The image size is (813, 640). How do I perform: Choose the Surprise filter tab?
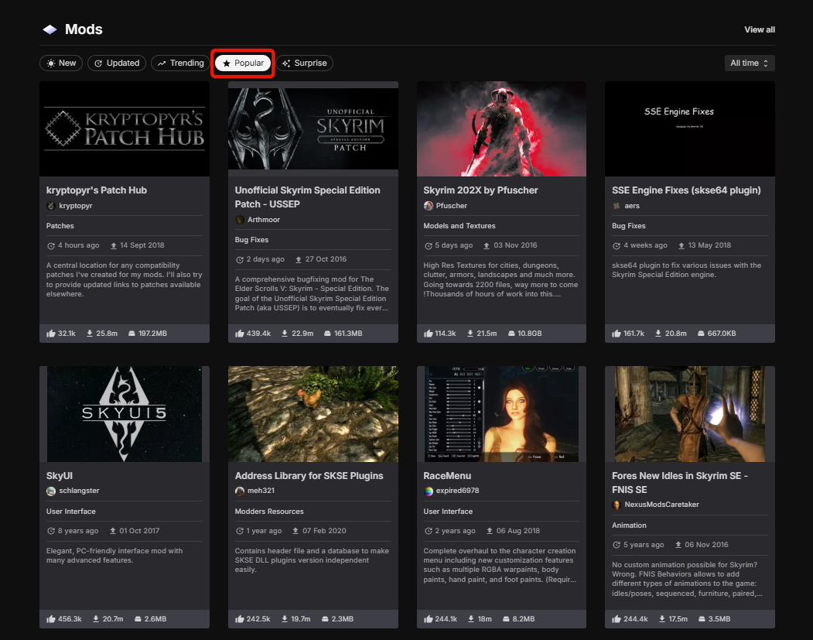point(304,63)
